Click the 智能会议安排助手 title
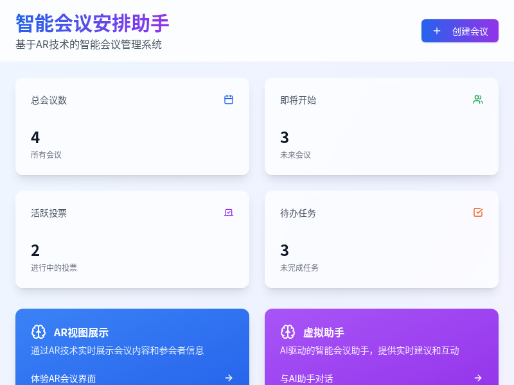Viewport: 514px width, 385px height. click(92, 23)
